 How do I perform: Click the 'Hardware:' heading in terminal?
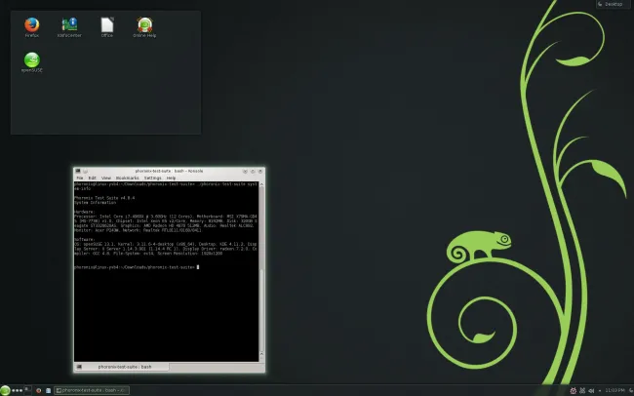(85, 212)
